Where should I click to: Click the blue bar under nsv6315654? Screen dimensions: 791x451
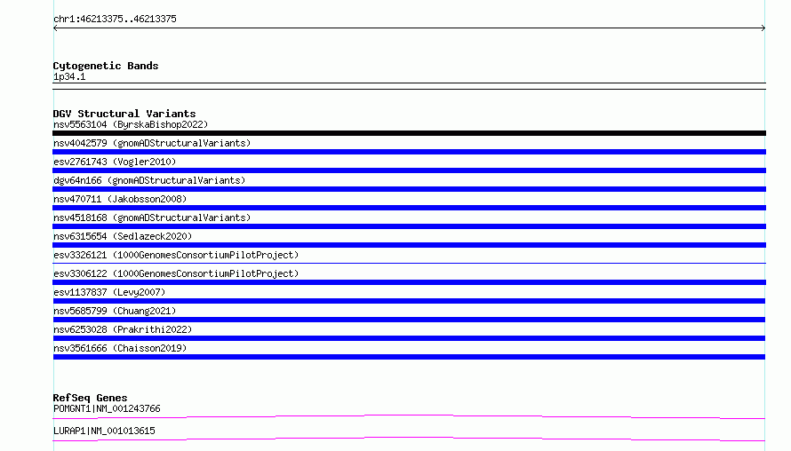click(409, 245)
